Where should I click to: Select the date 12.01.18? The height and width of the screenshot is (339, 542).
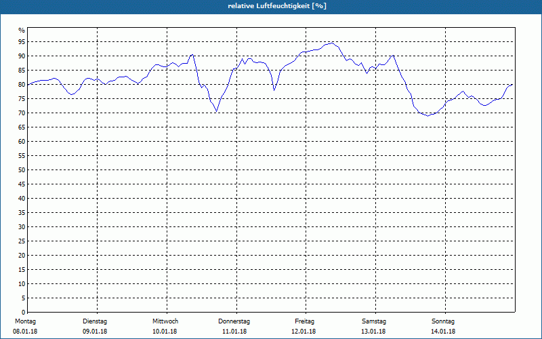(304, 332)
